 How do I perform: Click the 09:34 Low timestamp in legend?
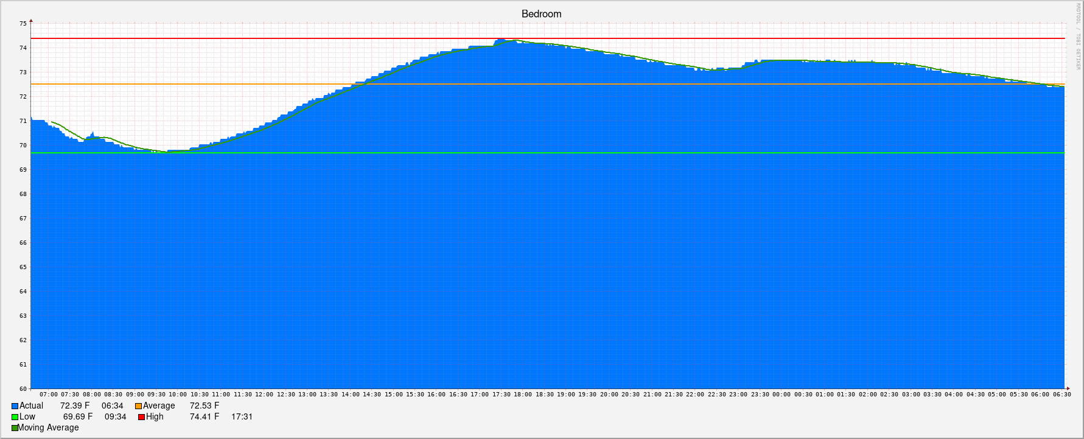point(116,417)
